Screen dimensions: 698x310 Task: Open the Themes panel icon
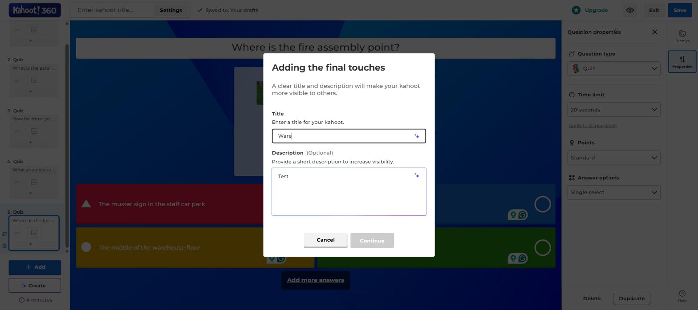[682, 36]
